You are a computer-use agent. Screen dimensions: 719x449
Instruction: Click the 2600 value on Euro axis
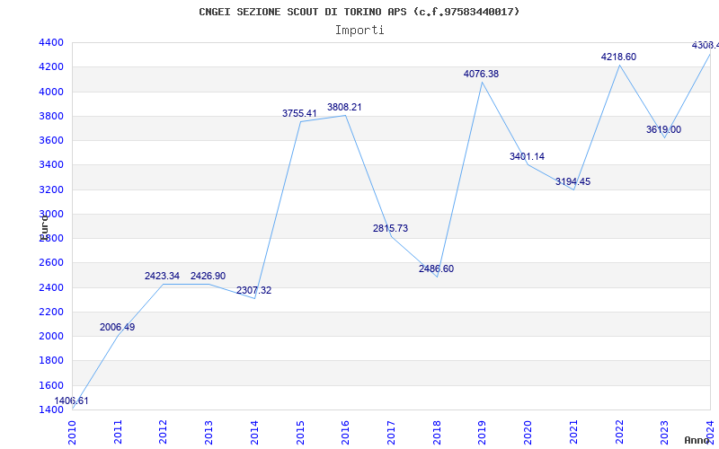tap(51, 262)
